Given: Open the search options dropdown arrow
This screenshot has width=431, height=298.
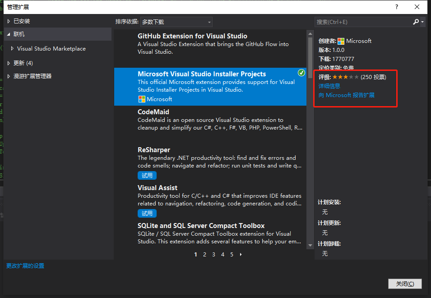Looking at the screenshot, I should pyautogui.click(x=422, y=22).
